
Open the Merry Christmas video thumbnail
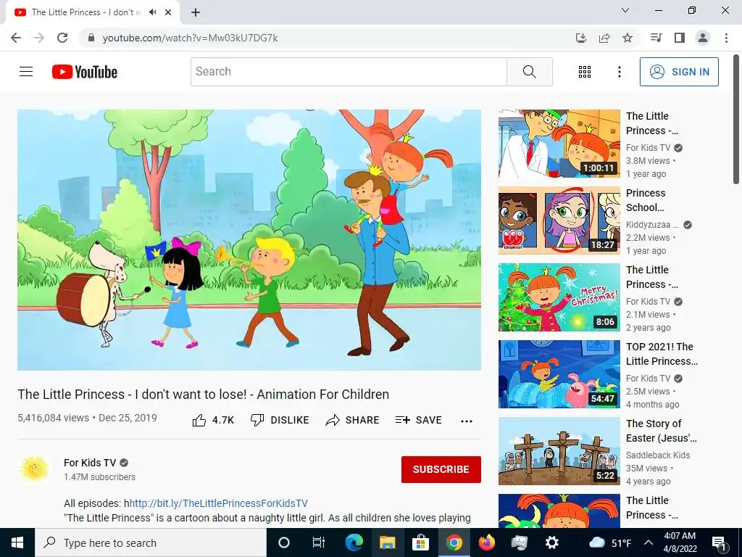click(x=559, y=297)
